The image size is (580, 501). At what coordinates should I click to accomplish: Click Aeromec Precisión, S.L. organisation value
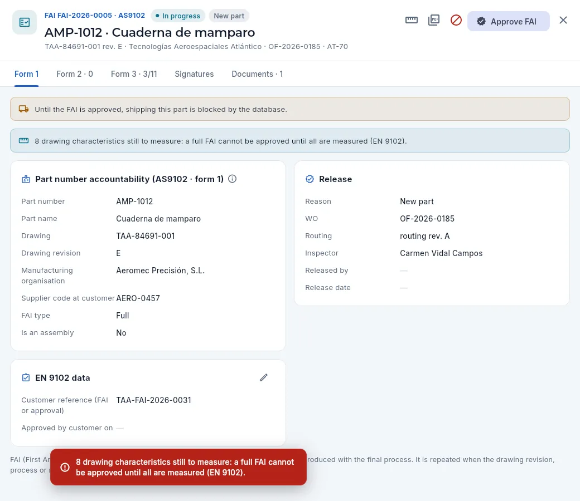[160, 271]
